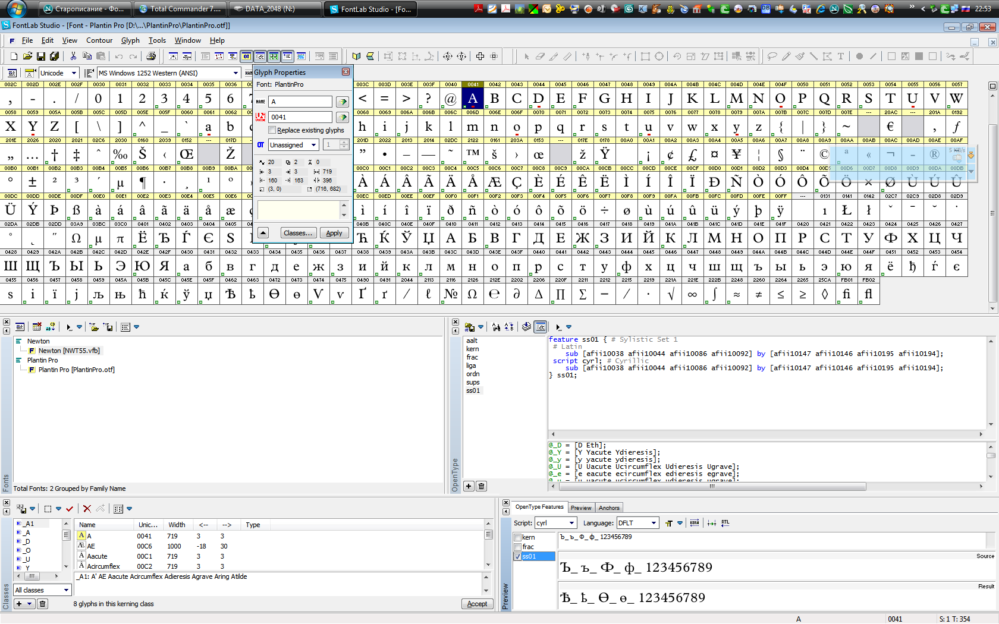999x624 pixels.
Task: Choose the Ellipse drawing tool
Action: click(659, 56)
